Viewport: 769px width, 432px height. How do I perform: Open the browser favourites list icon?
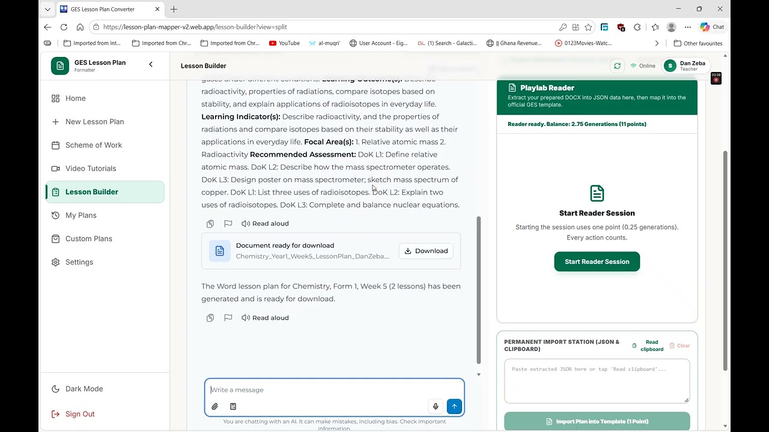pos(655,27)
